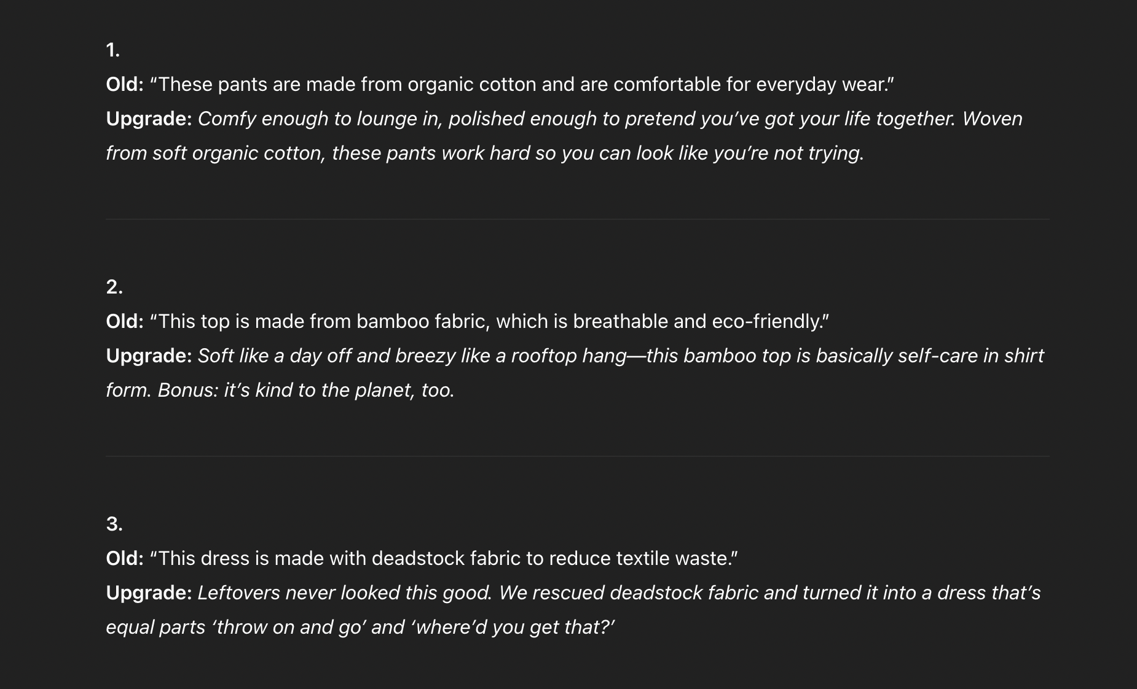Click the number 2 heading
This screenshot has height=689, width=1137.
(x=114, y=287)
